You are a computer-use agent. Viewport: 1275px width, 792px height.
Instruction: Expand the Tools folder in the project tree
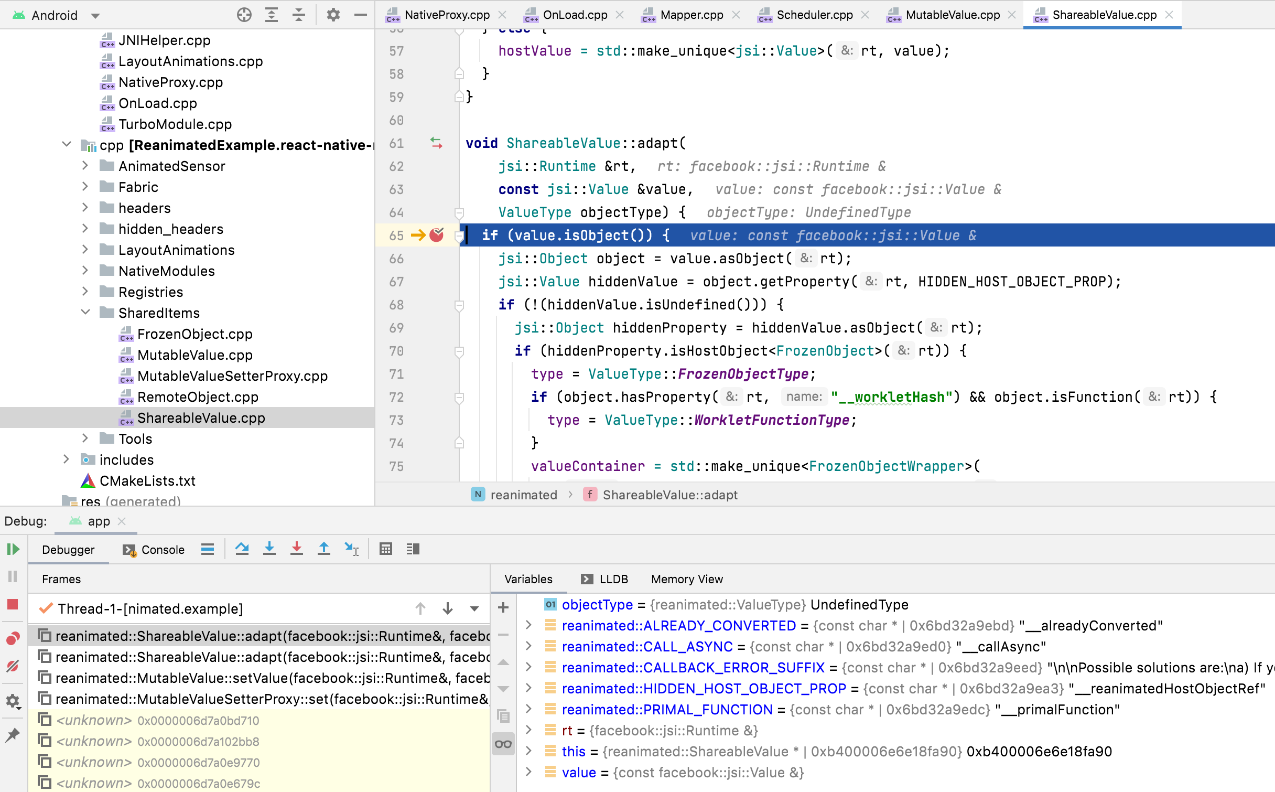85,438
